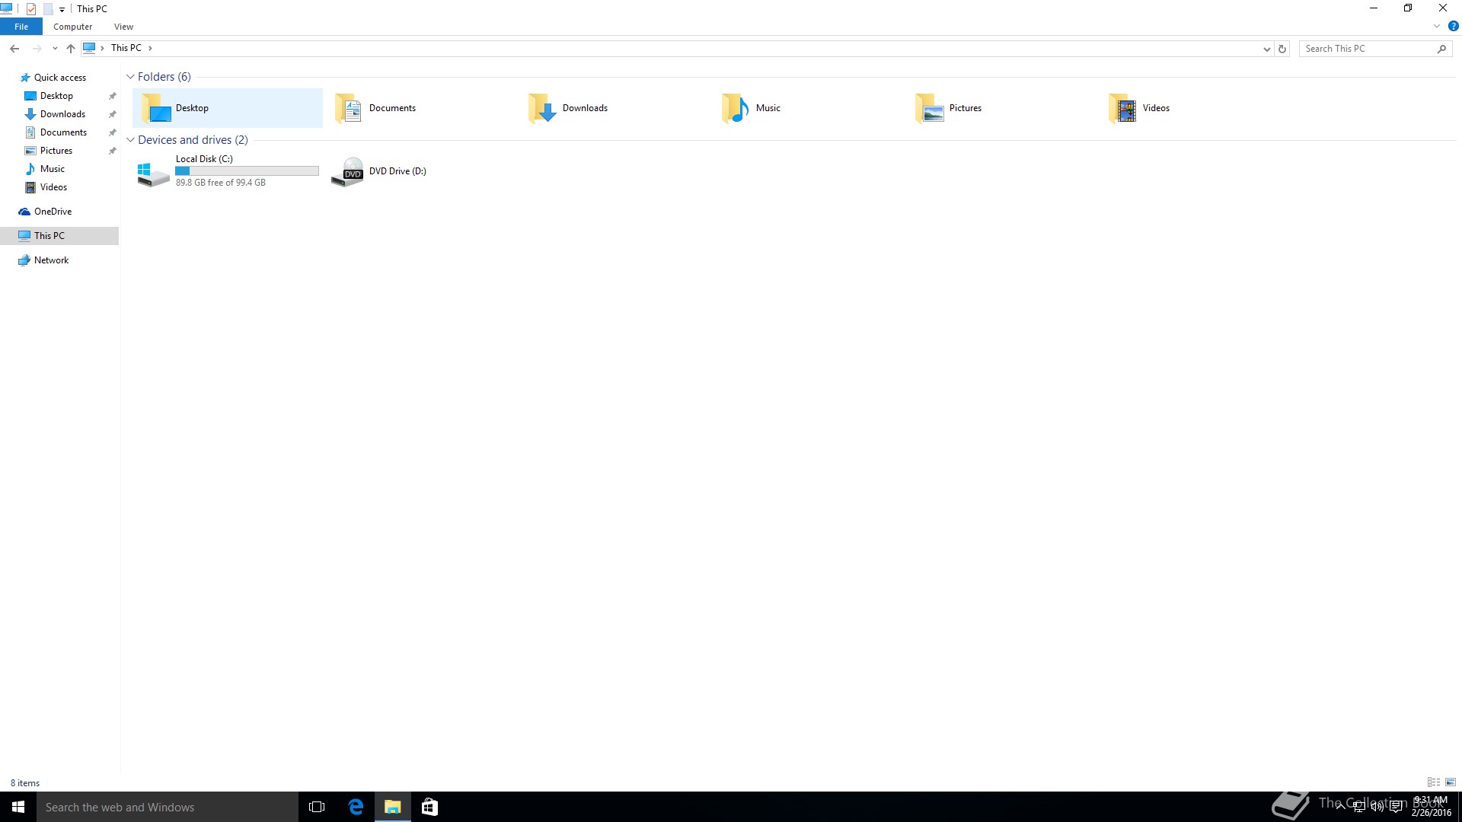Open Pictures under Quick access

click(x=56, y=151)
